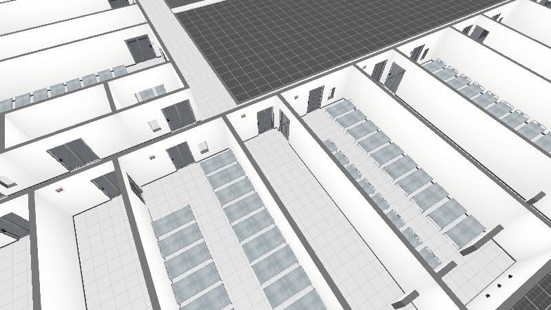551x310 pixels.
Task: Select the double door next to the corridor junction
Action: tap(178, 115)
